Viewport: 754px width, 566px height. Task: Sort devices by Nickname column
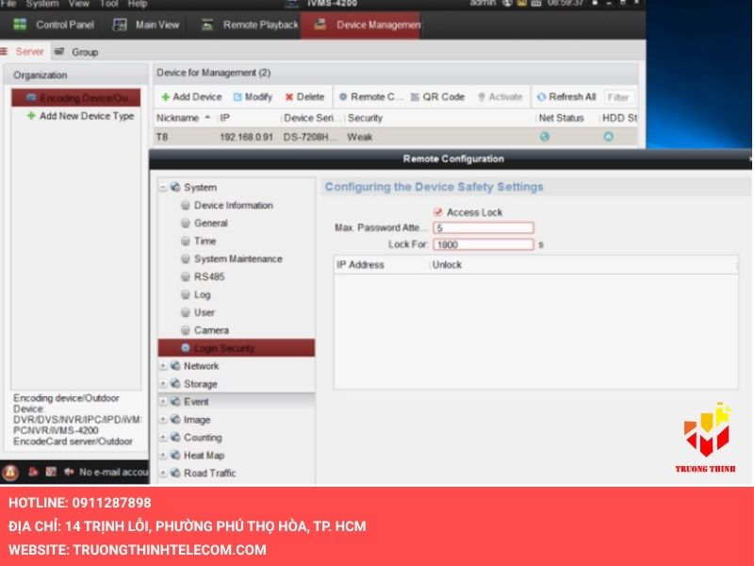[x=184, y=118]
